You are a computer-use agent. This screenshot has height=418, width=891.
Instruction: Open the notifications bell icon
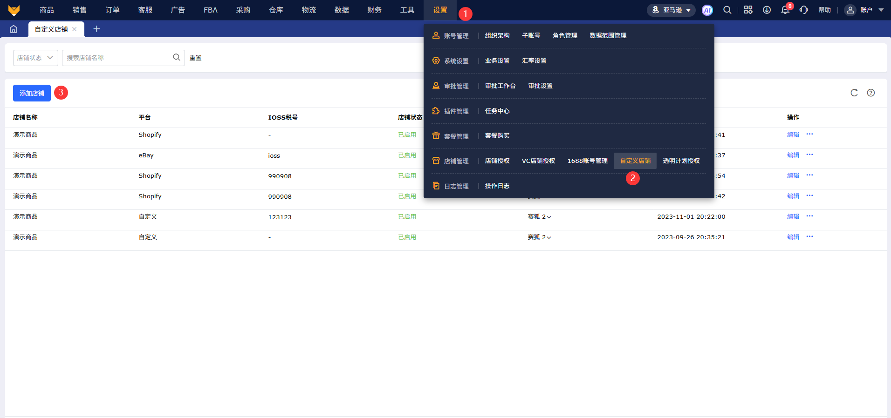click(x=785, y=10)
